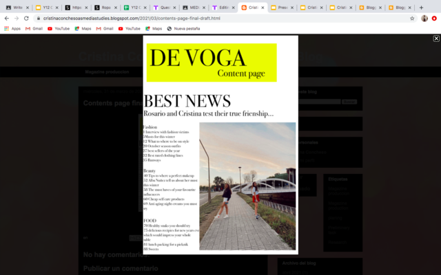Click the Blogger favicon on active tab
Viewport: 441px width, 275px height.
[x=244, y=8]
